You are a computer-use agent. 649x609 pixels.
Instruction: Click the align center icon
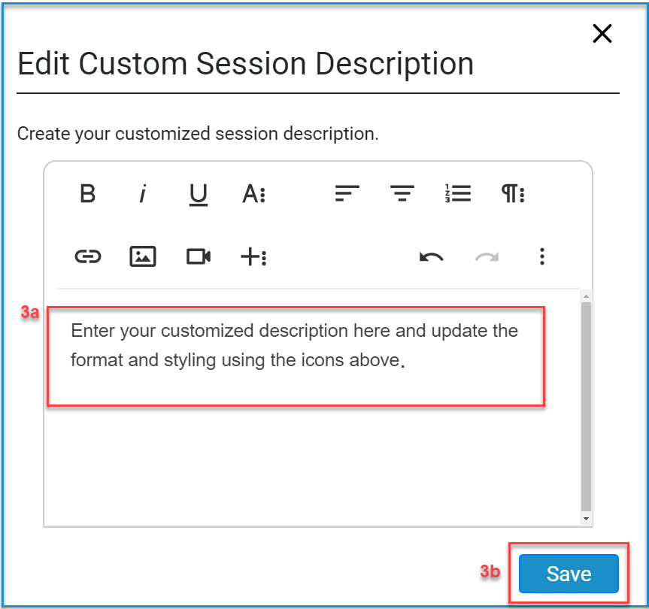pyautogui.click(x=402, y=193)
